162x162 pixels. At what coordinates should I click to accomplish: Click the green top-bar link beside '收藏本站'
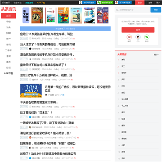pos(29,3)
